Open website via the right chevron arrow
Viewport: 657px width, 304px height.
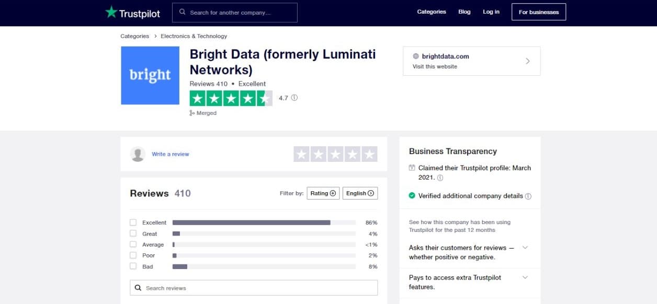(527, 61)
